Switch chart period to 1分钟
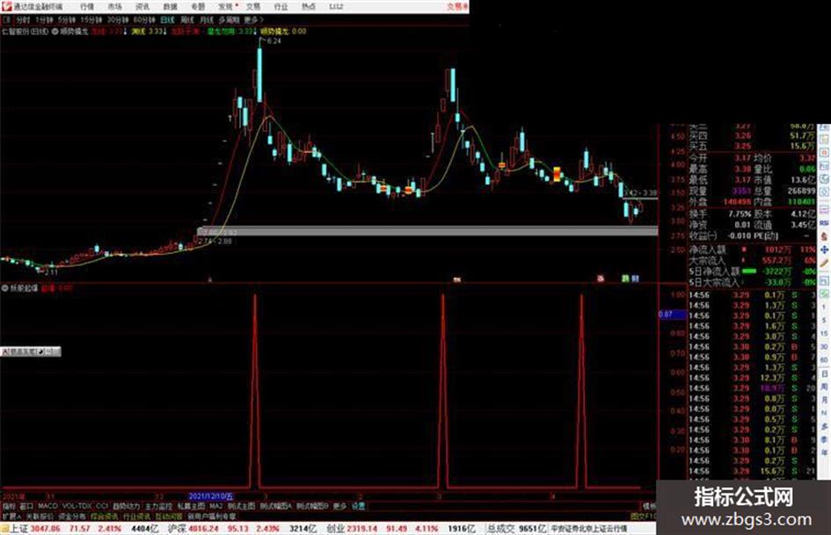 click(x=44, y=20)
